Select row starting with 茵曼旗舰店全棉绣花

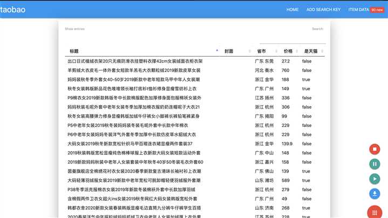coord(195,171)
